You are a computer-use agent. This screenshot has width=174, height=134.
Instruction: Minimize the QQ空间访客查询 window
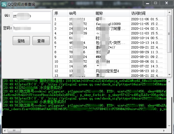147,3
